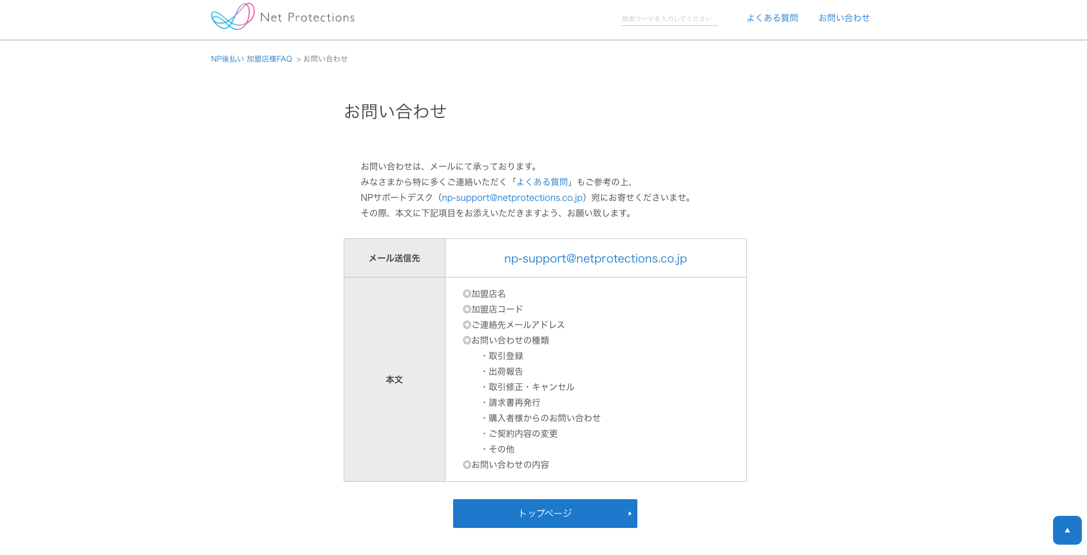Click the お問い合わせ breadcrumb text
The width and height of the screenshot is (1087, 555).
point(325,59)
